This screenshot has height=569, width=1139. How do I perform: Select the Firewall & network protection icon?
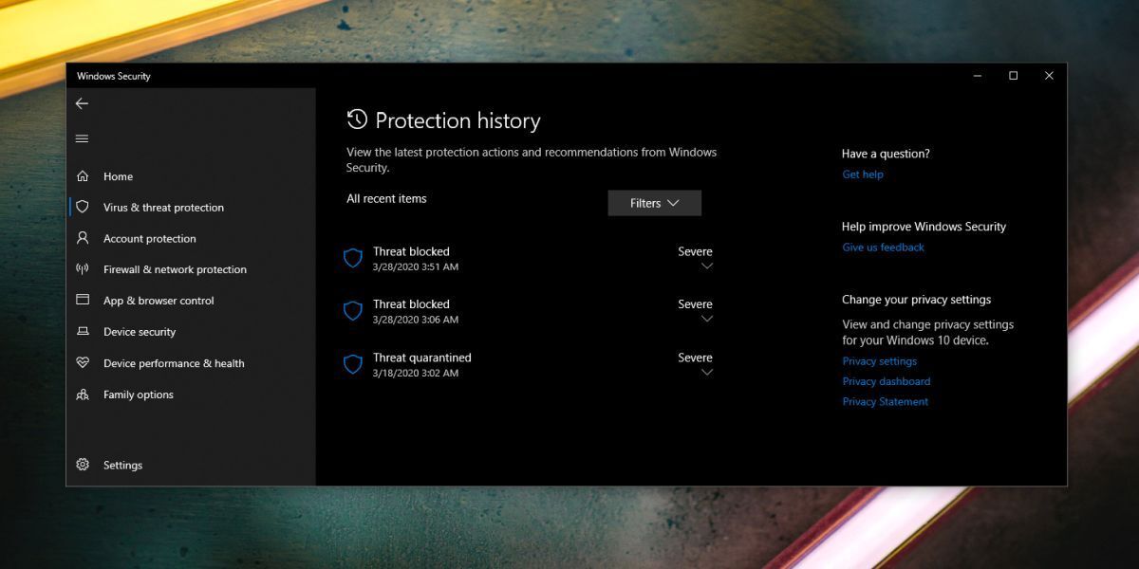pos(83,269)
